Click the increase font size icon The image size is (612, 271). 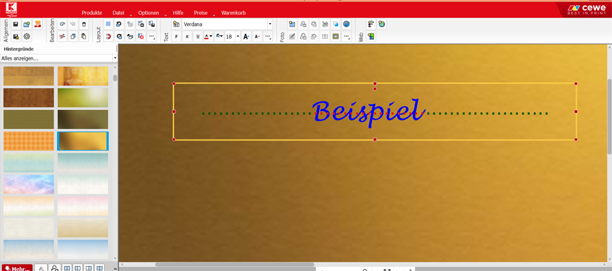(246, 37)
